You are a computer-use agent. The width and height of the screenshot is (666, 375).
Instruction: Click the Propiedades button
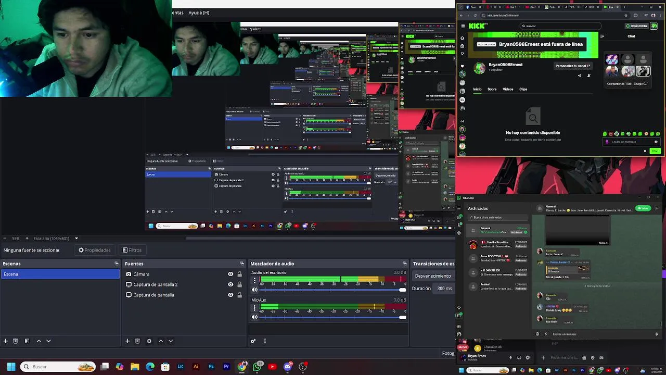tap(95, 250)
